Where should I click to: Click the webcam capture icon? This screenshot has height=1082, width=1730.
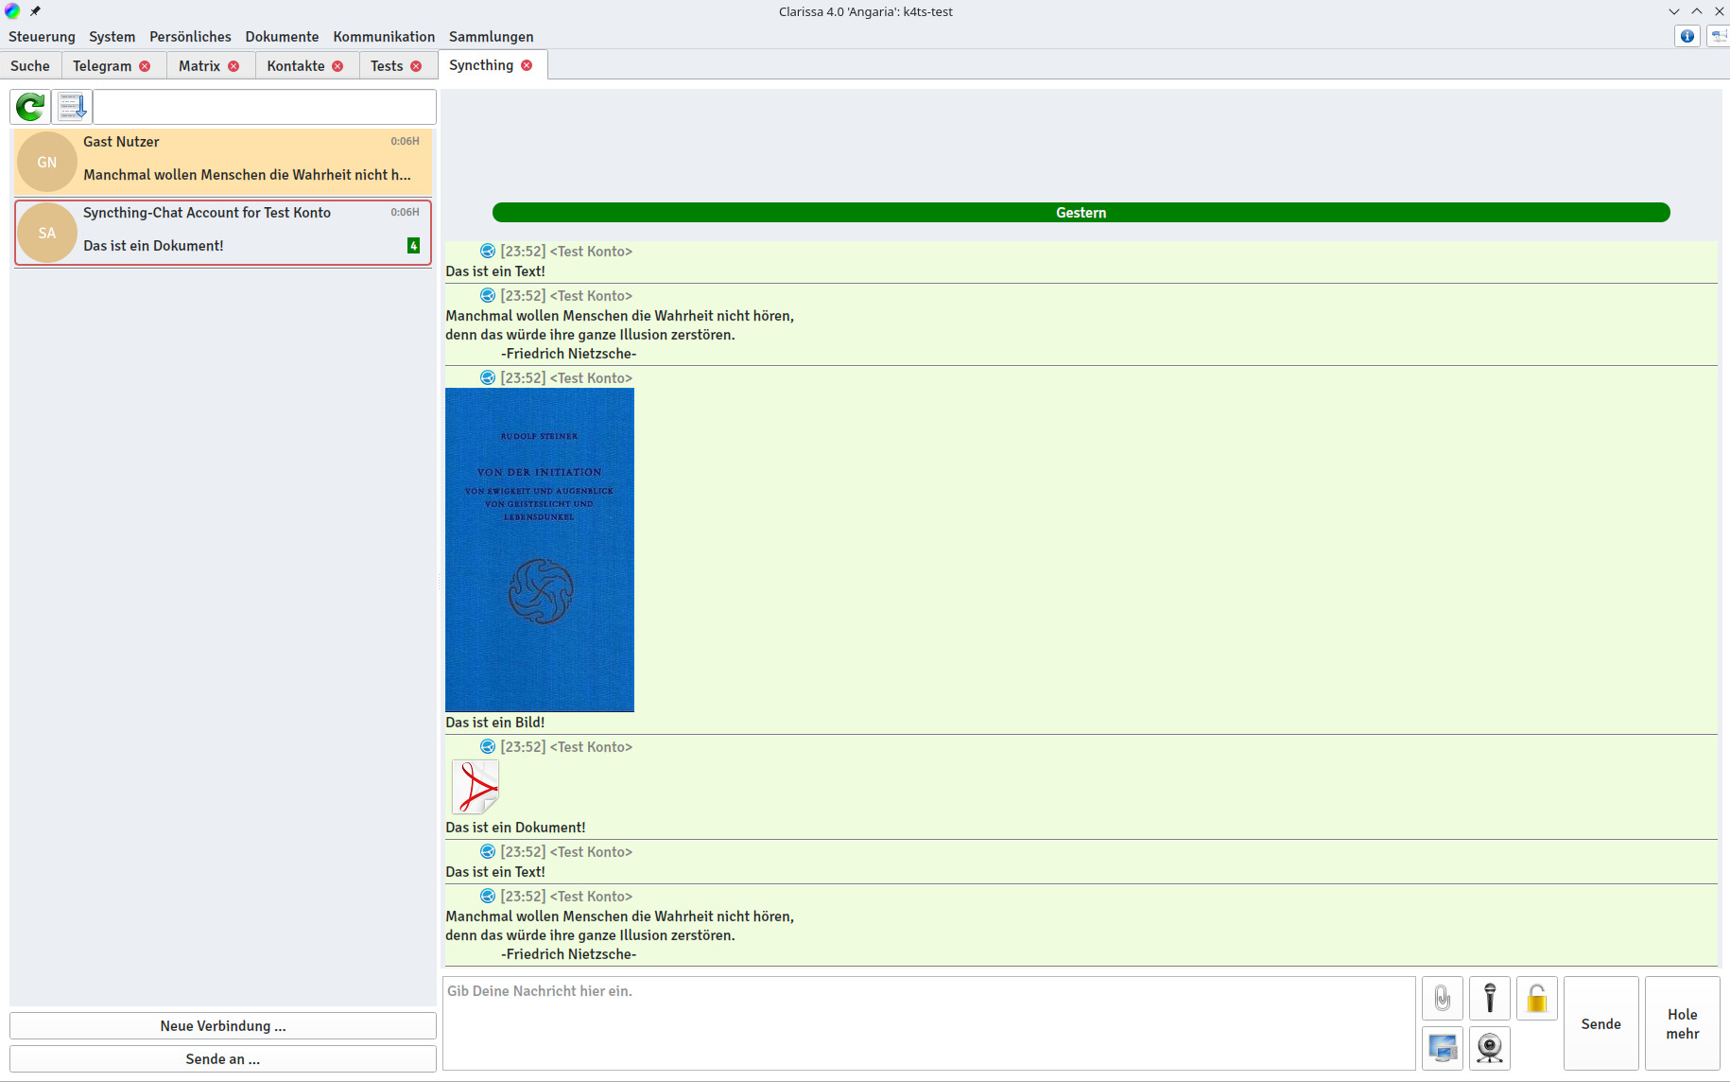pyautogui.click(x=1490, y=1048)
